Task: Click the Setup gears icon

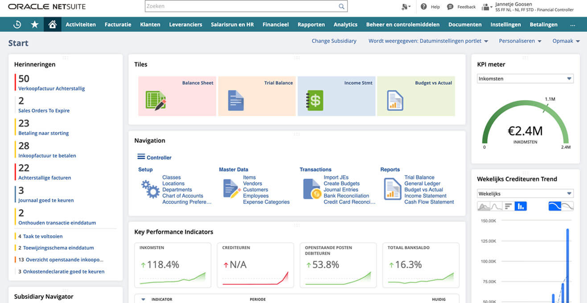Action: [x=150, y=189]
